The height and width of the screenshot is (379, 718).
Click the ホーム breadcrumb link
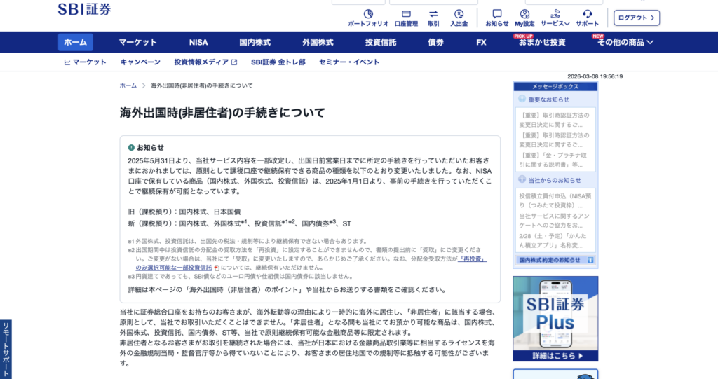point(128,85)
